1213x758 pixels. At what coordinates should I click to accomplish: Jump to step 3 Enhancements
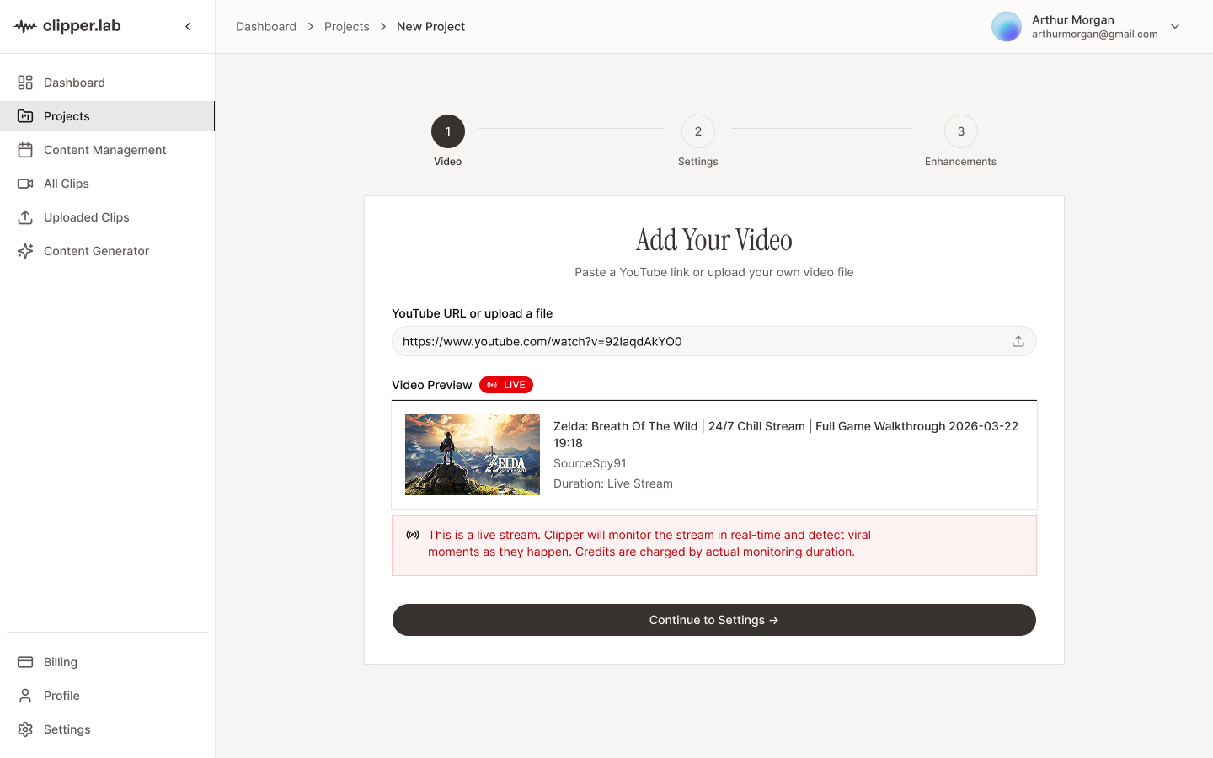click(x=960, y=131)
